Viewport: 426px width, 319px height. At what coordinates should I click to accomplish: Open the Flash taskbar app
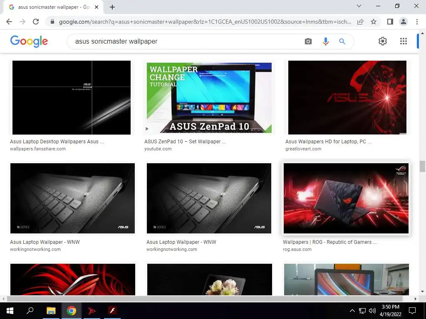point(112,311)
